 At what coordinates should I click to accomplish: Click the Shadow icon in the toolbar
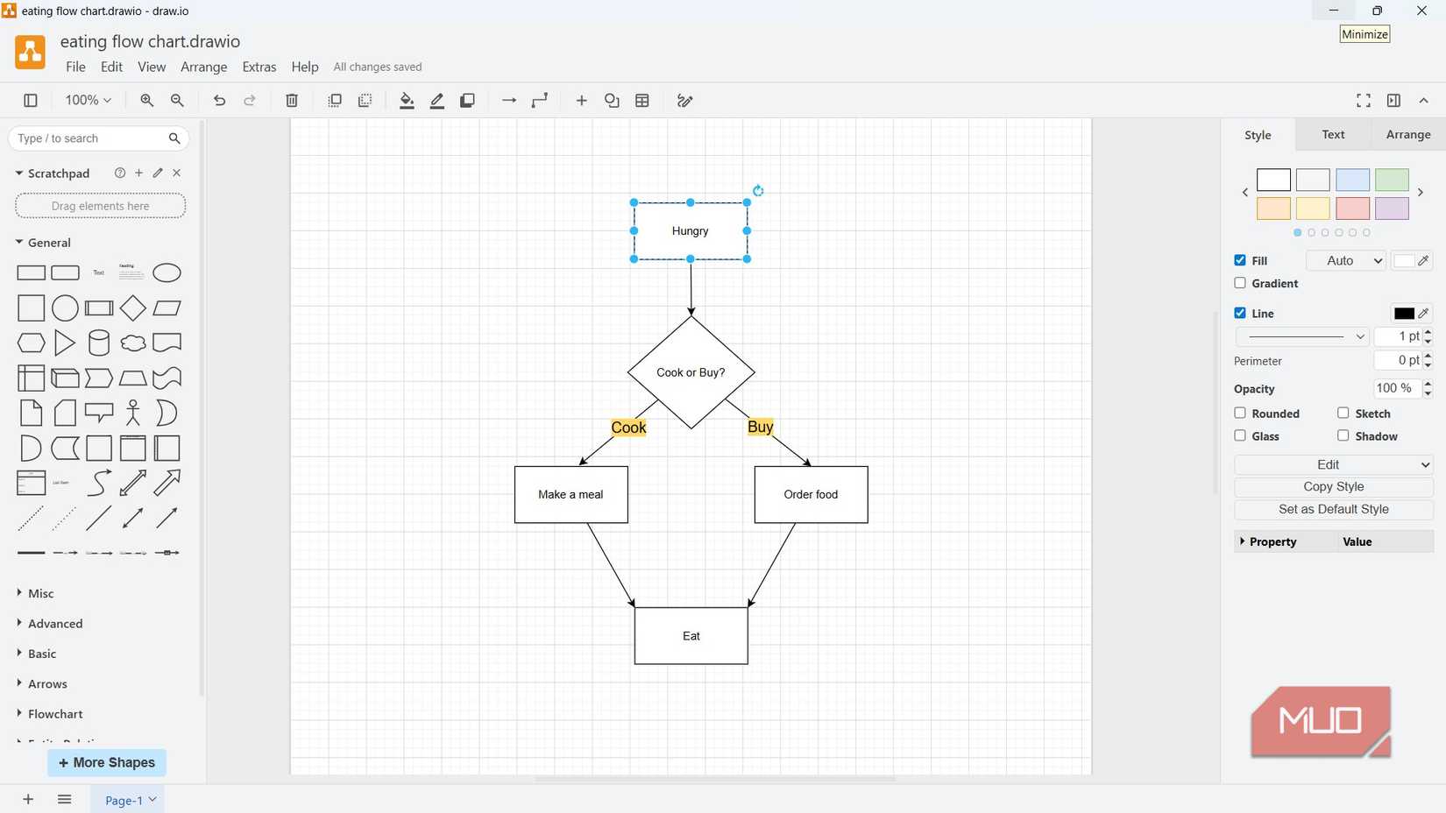(467, 101)
